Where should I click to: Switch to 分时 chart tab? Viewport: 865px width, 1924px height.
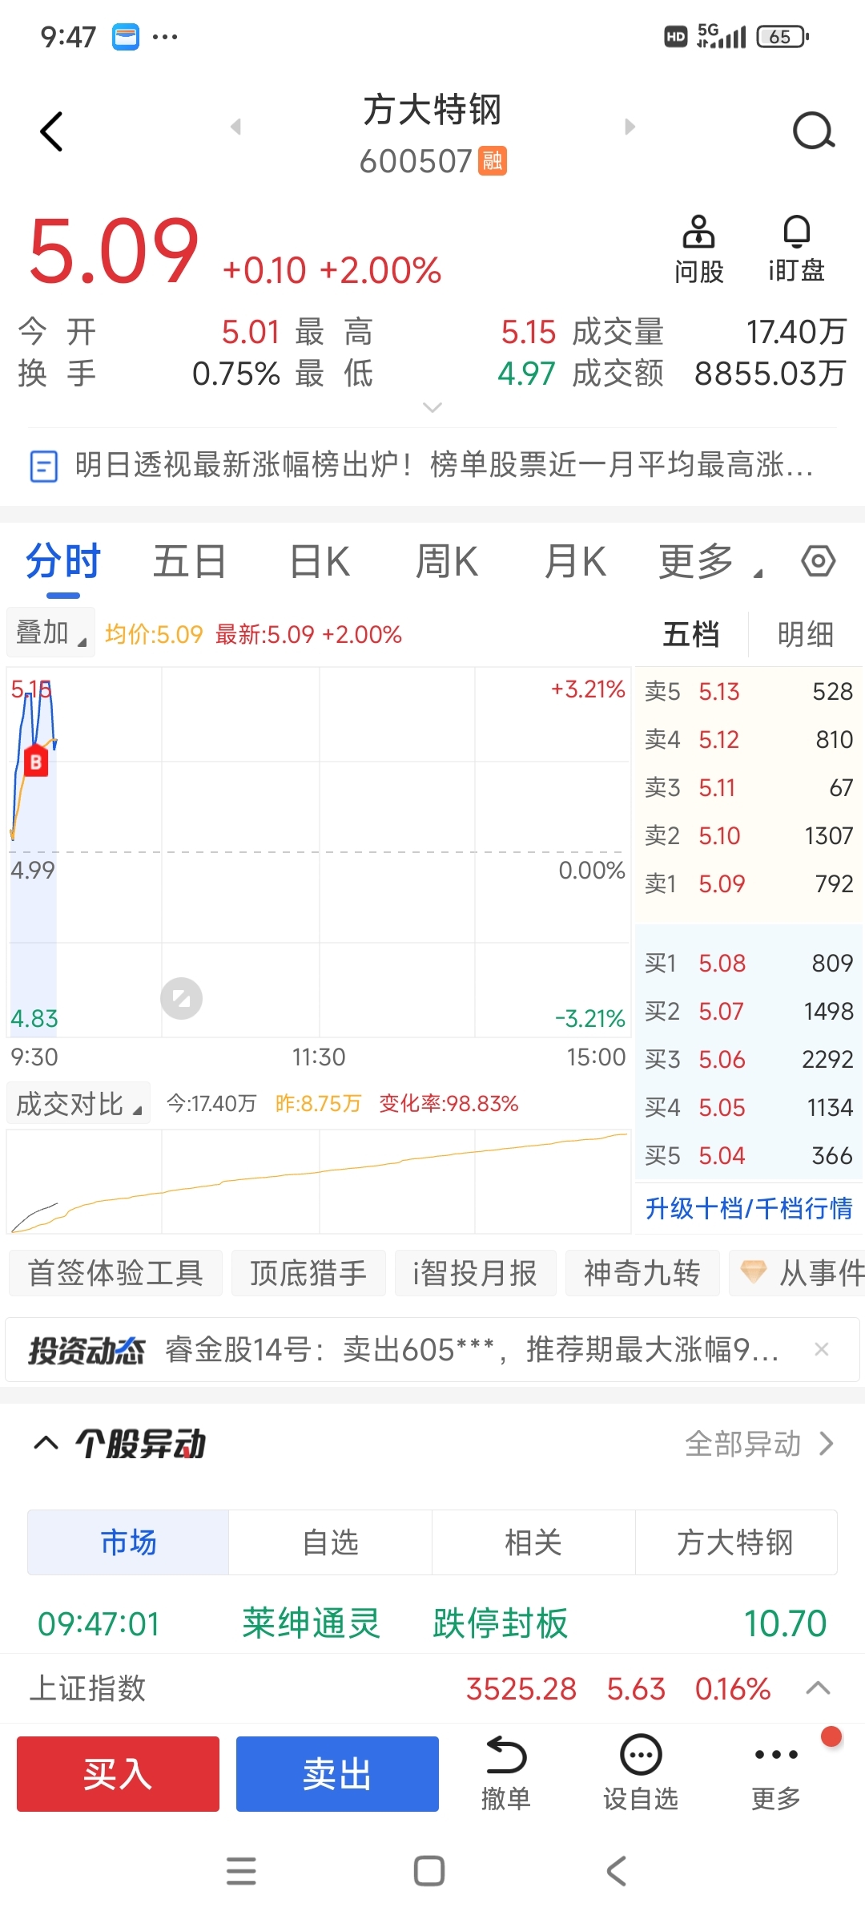62,561
